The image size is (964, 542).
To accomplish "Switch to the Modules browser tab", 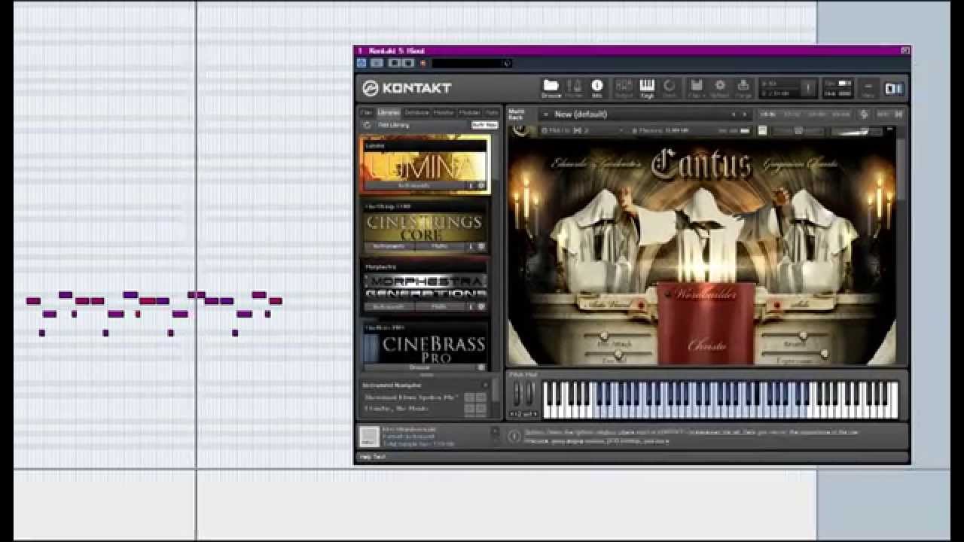I will tap(469, 113).
